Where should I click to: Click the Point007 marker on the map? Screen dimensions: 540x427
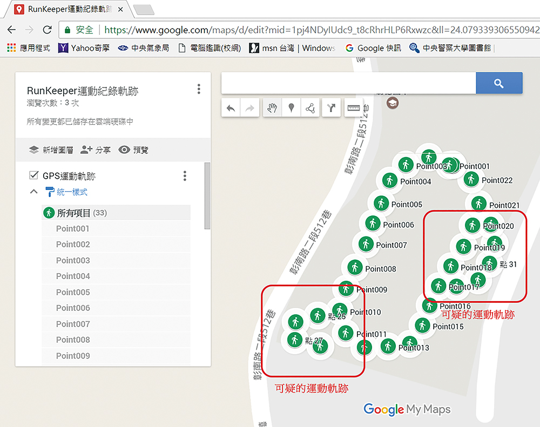tap(366, 244)
